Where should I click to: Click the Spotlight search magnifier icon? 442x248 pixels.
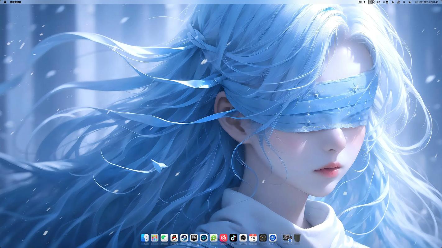coord(404,2)
